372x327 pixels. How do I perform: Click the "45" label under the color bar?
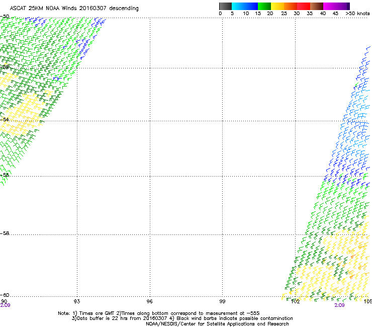coord(335,14)
